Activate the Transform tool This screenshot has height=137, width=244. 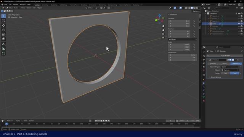coord(3,39)
